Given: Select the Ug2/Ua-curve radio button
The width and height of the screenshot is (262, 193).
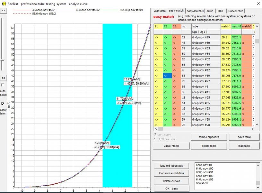Looking at the screenshot, I should (156, 139).
